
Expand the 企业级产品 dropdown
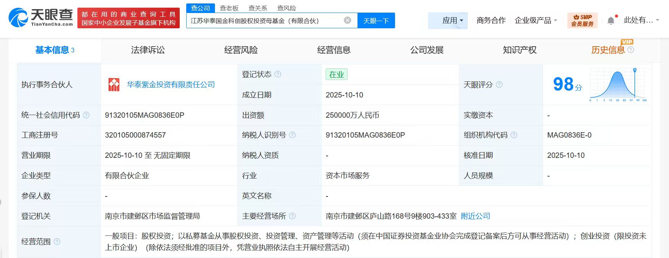(x=536, y=21)
